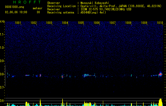Click the kHz axis unit label
Screen dimensions: 166x106
[x=2, y=21]
